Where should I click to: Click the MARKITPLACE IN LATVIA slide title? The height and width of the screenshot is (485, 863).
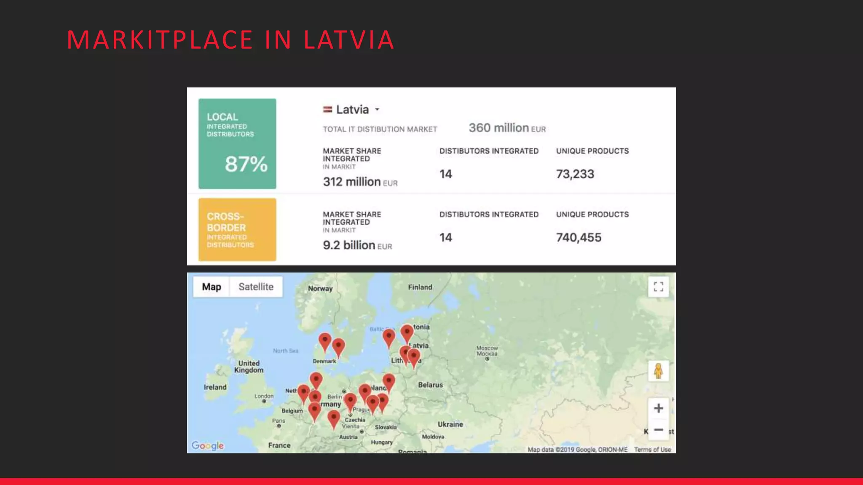click(x=230, y=40)
